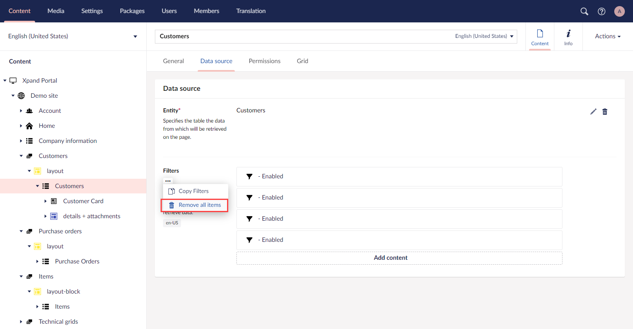Image resolution: width=633 pixels, height=329 pixels.
Task: Open the Info app icon
Action: pos(568,37)
